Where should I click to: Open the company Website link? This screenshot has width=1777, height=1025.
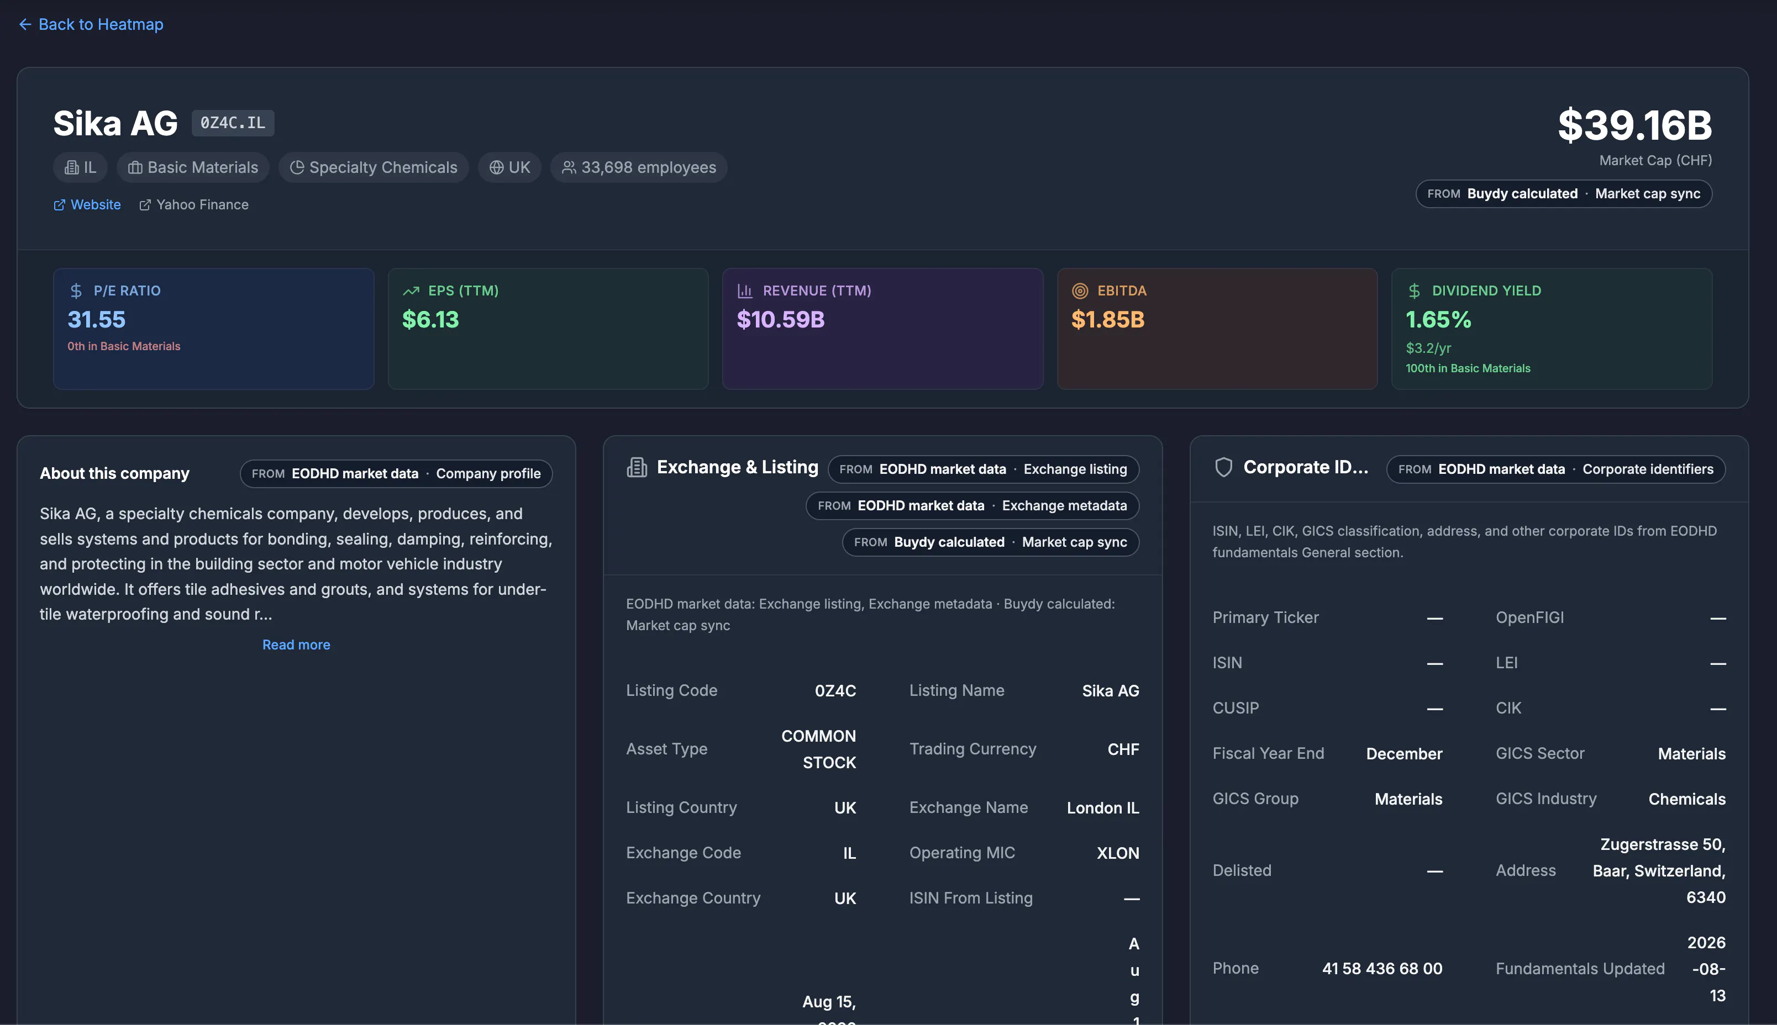coord(87,205)
